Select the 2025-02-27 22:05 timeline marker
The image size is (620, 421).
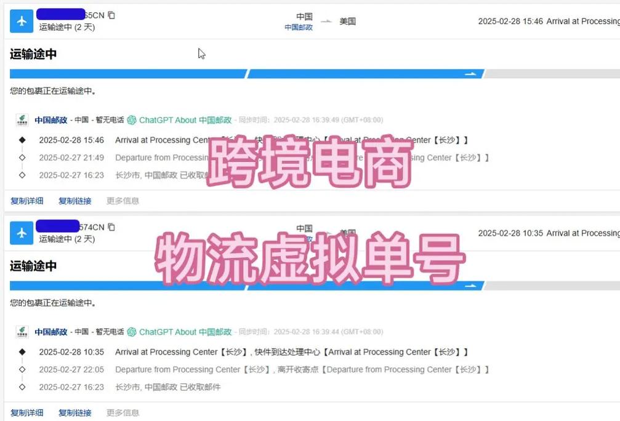pyautogui.click(x=23, y=369)
